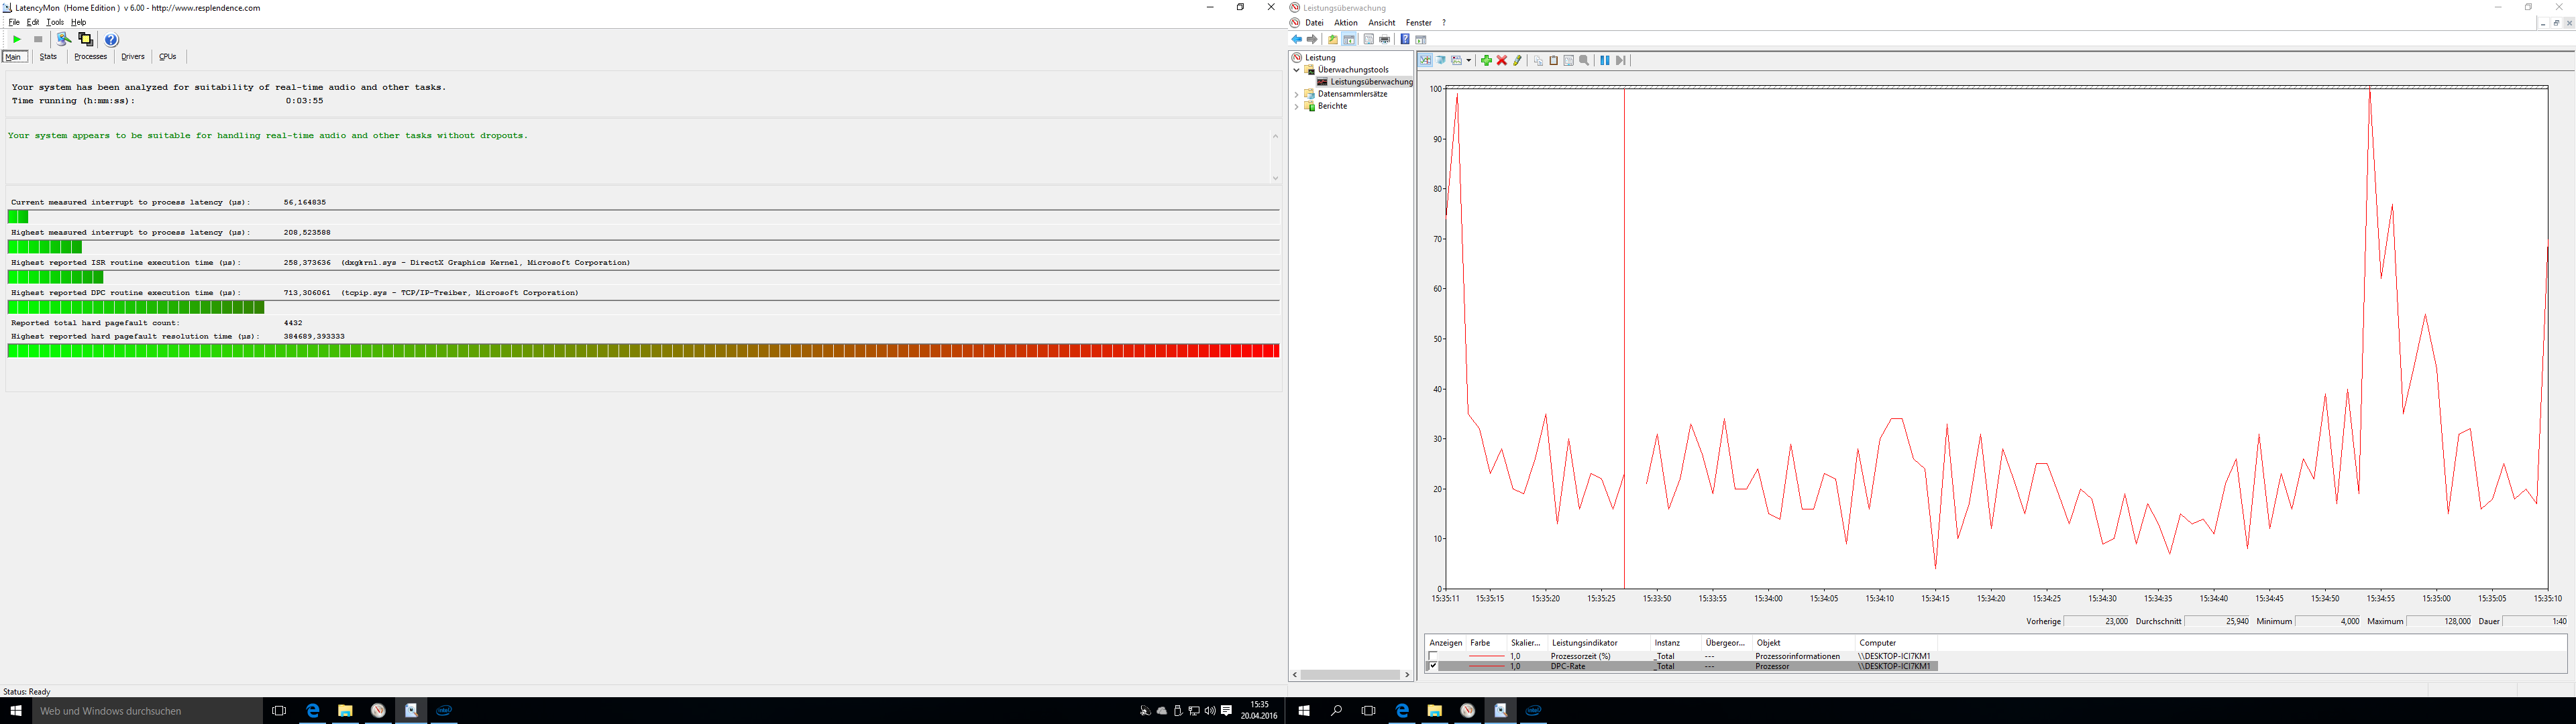
Task: Open the graph type dropdown arrow
Action: pyautogui.click(x=1468, y=61)
